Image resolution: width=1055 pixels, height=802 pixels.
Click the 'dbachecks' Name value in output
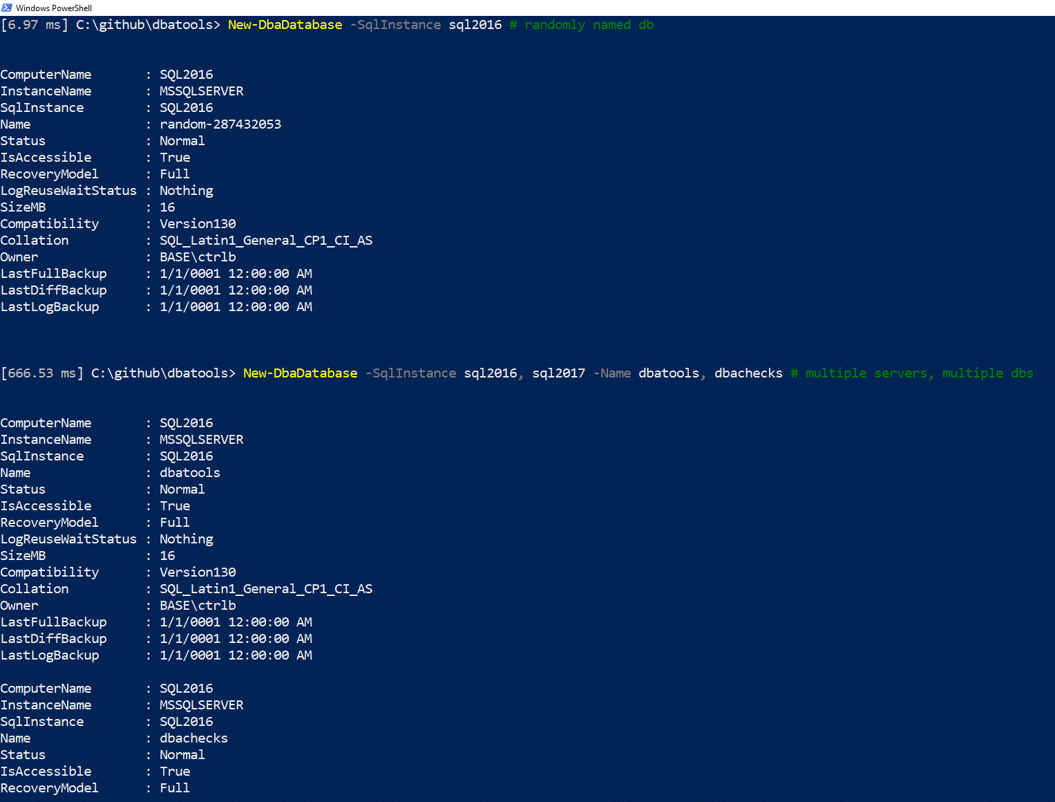(x=193, y=738)
